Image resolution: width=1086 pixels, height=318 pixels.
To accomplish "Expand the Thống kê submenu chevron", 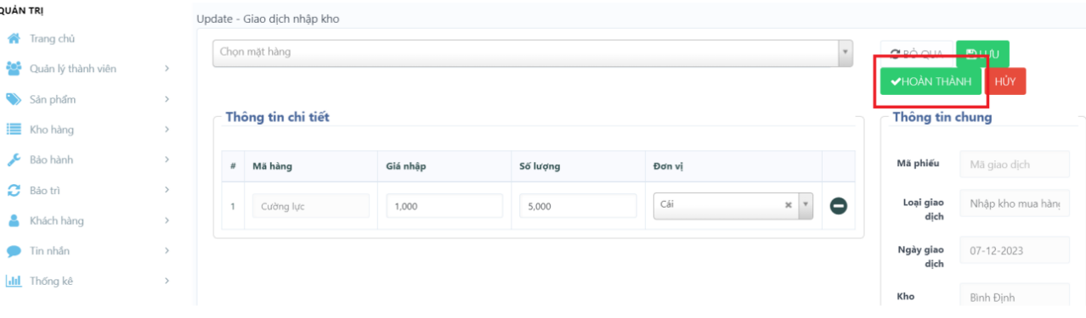I will 167,281.
